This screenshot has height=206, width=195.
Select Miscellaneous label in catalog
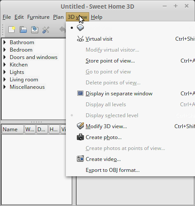tap(27, 87)
